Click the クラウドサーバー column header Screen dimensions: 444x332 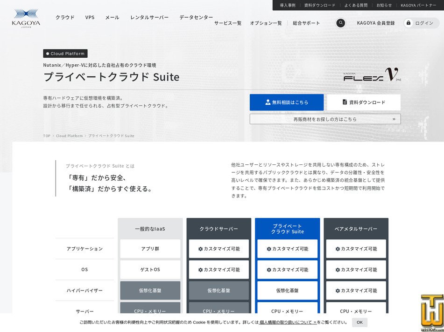pyautogui.click(x=219, y=229)
